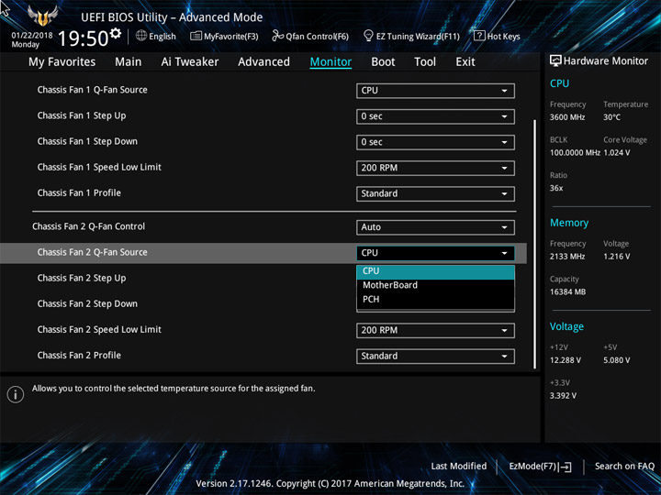
Task: Click the clock settings gear icon
Action: 115,33
